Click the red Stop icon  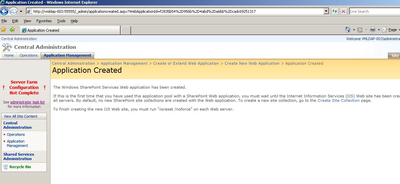click(344, 11)
